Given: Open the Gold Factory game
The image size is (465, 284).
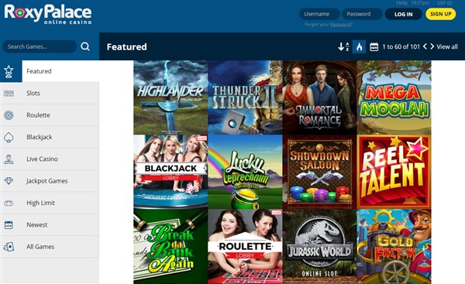Looking at the screenshot, I should click(x=394, y=246).
